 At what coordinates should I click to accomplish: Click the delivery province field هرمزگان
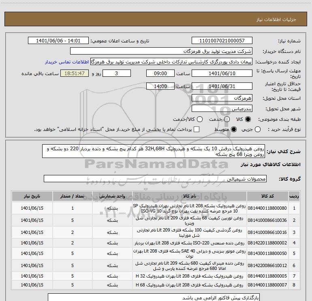click(222, 98)
